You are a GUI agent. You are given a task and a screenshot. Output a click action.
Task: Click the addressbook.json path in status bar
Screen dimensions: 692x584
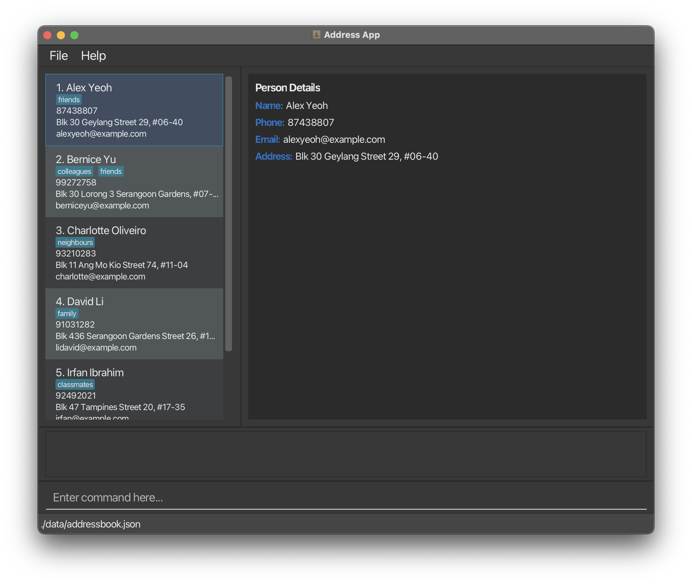pyautogui.click(x=91, y=524)
